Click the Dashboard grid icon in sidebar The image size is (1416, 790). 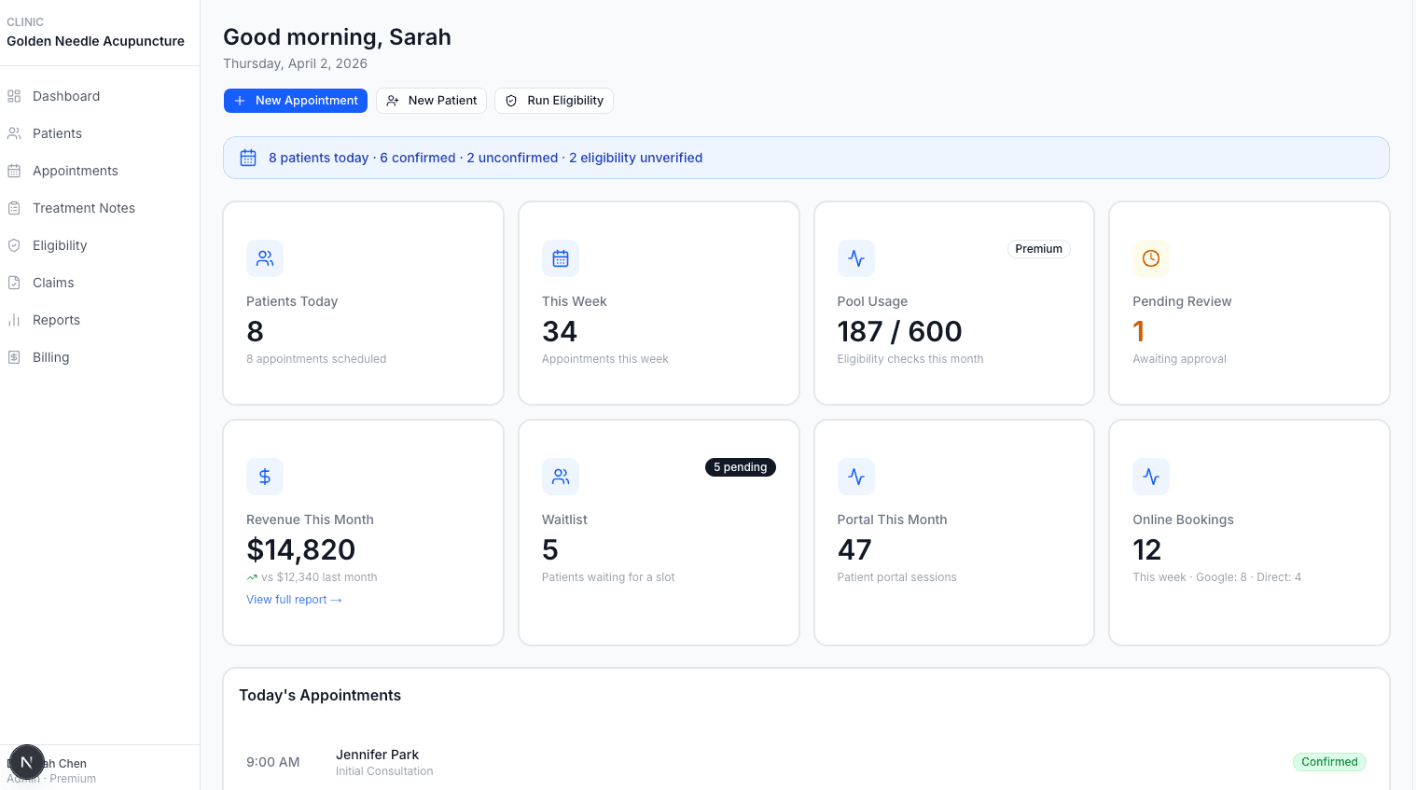point(14,96)
